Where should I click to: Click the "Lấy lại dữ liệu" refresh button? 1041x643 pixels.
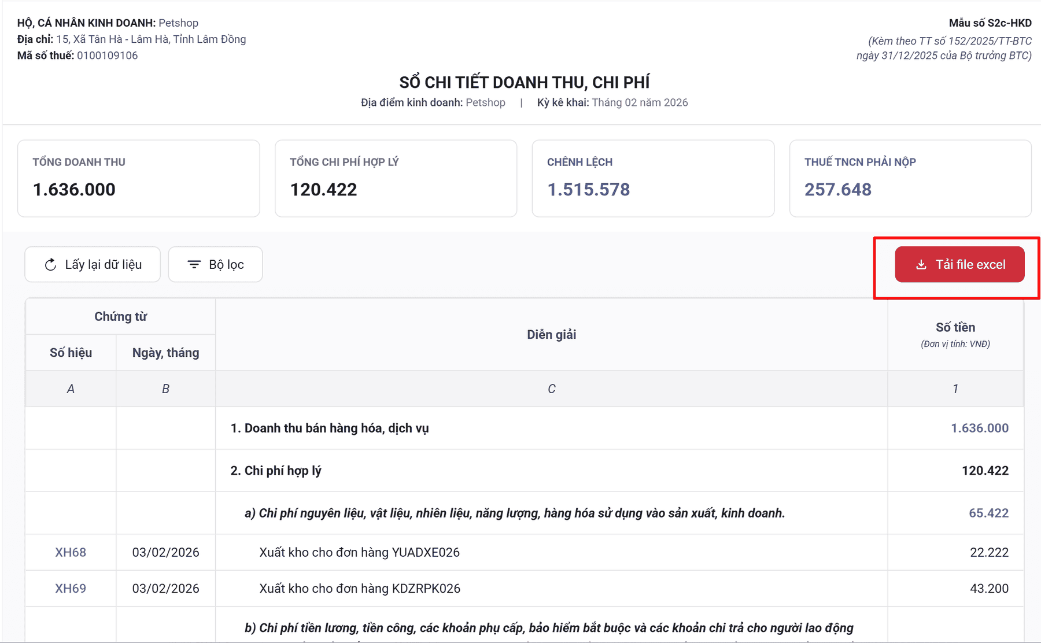click(93, 264)
